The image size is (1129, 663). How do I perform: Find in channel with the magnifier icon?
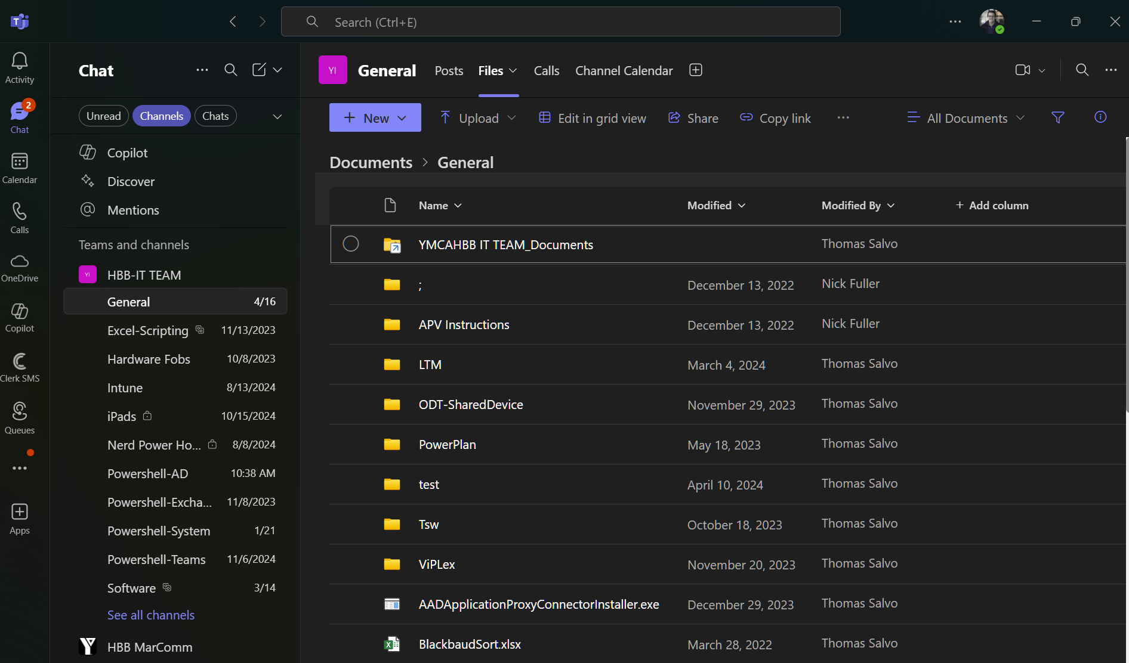(1082, 70)
